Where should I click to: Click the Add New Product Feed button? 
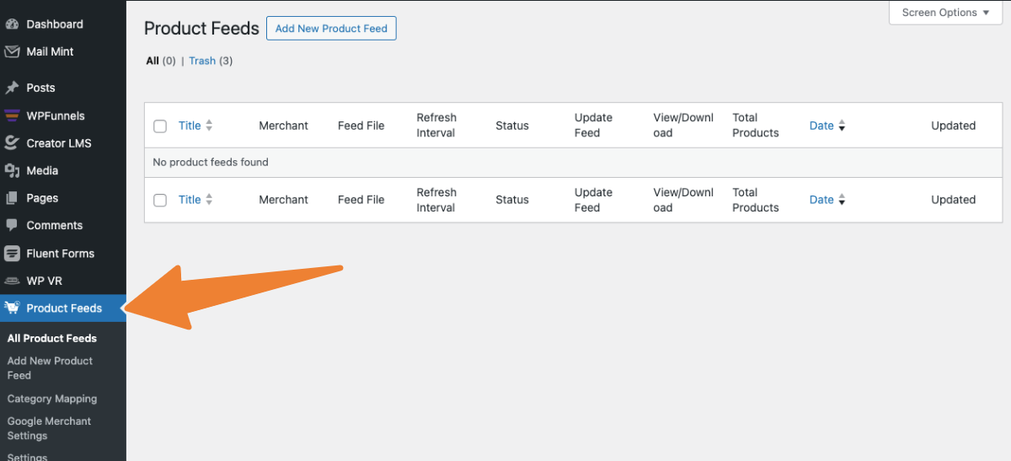tap(331, 29)
